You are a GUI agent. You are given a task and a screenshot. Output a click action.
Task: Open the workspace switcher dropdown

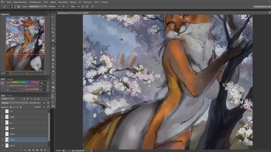[x=262, y=7]
